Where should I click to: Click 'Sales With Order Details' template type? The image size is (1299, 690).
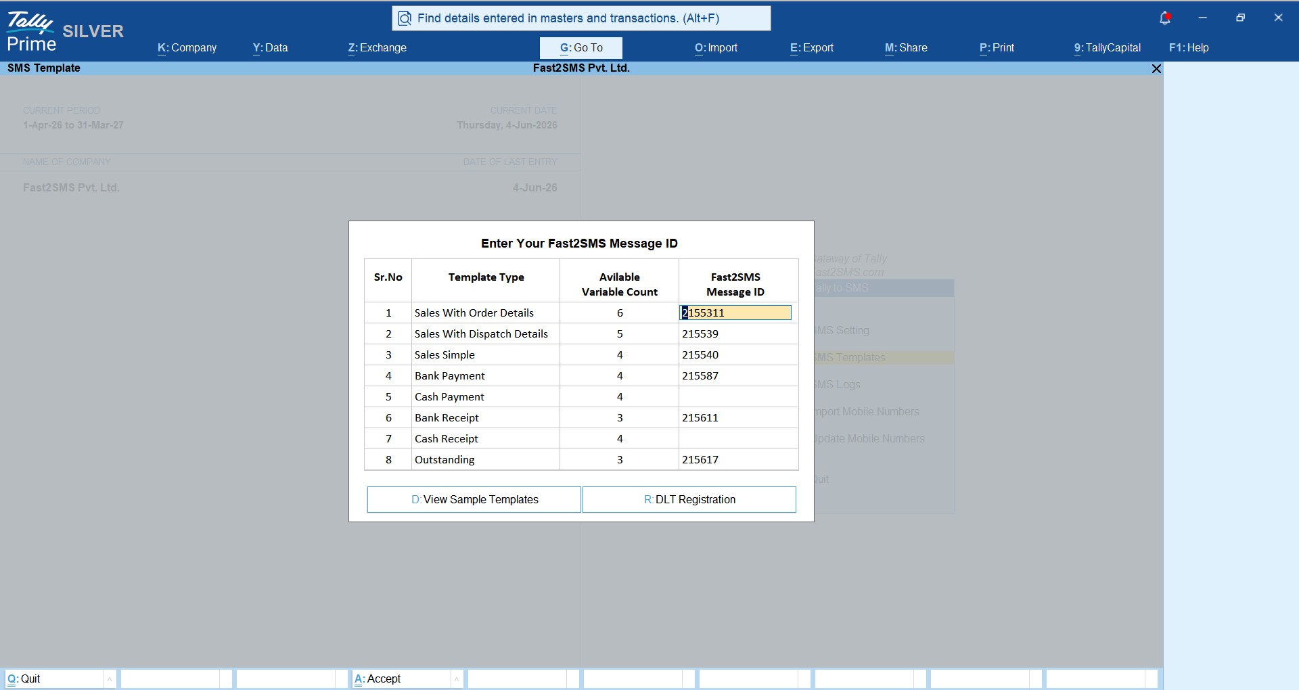474,313
